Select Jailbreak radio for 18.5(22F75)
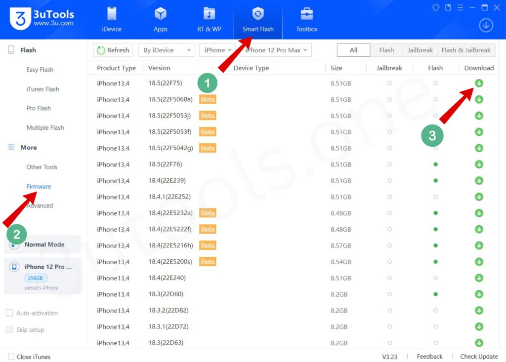This screenshot has width=506, height=362. pyautogui.click(x=389, y=83)
